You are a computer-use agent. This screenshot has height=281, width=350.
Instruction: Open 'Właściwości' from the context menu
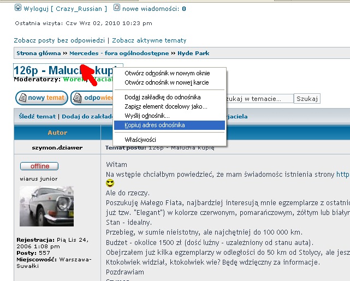pyautogui.click(x=141, y=140)
